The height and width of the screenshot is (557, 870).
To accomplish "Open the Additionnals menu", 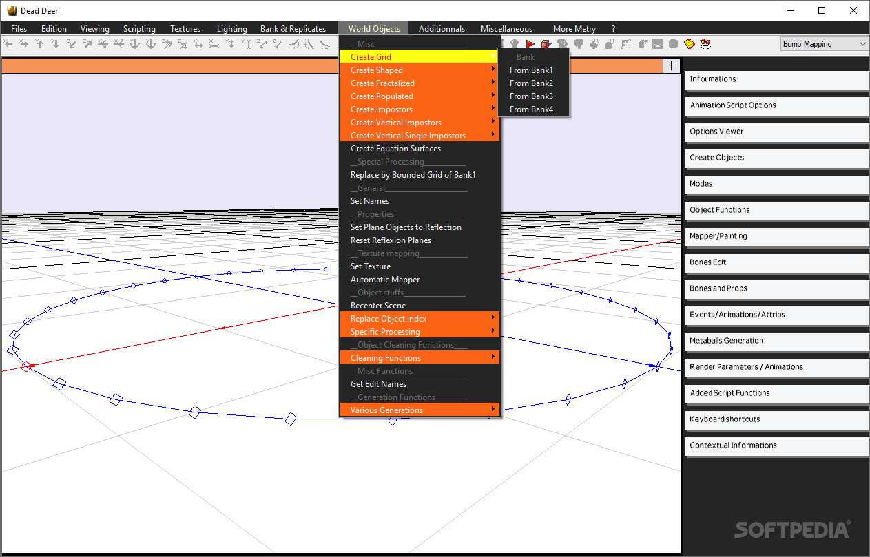I will [x=442, y=29].
